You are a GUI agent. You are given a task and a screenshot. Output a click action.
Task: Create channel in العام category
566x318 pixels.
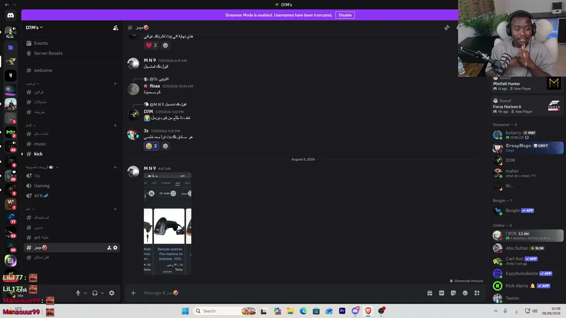(115, 125)
